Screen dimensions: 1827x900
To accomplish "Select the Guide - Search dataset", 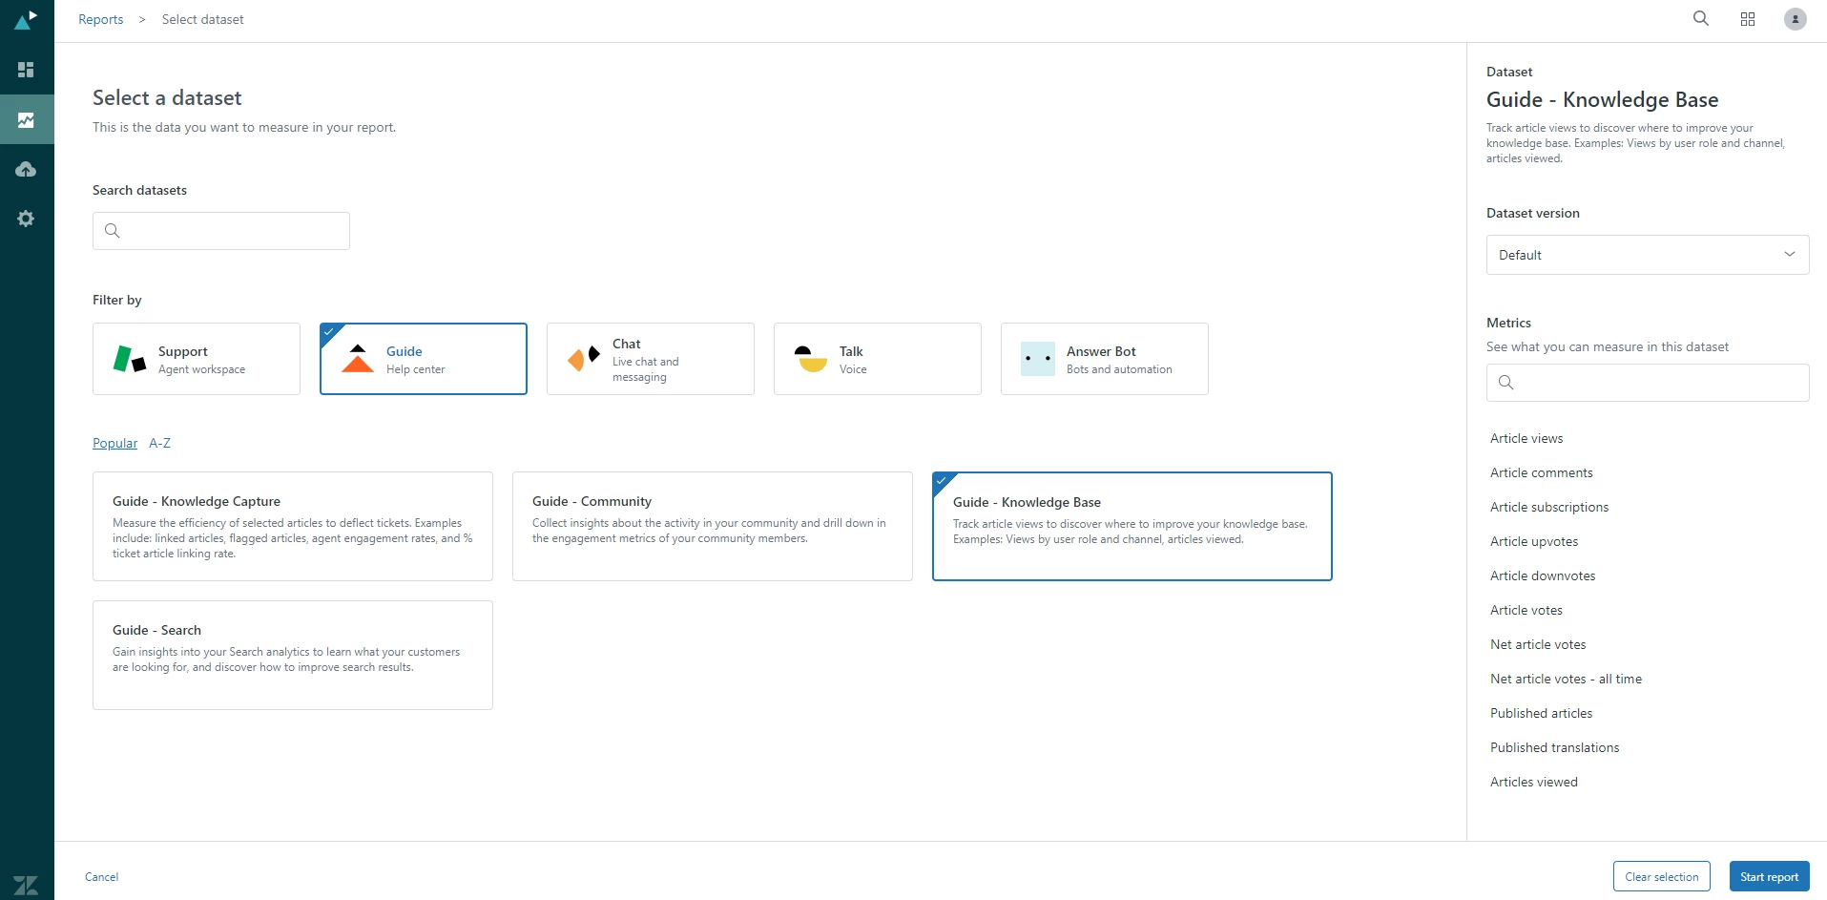I will tap(293, 655).
